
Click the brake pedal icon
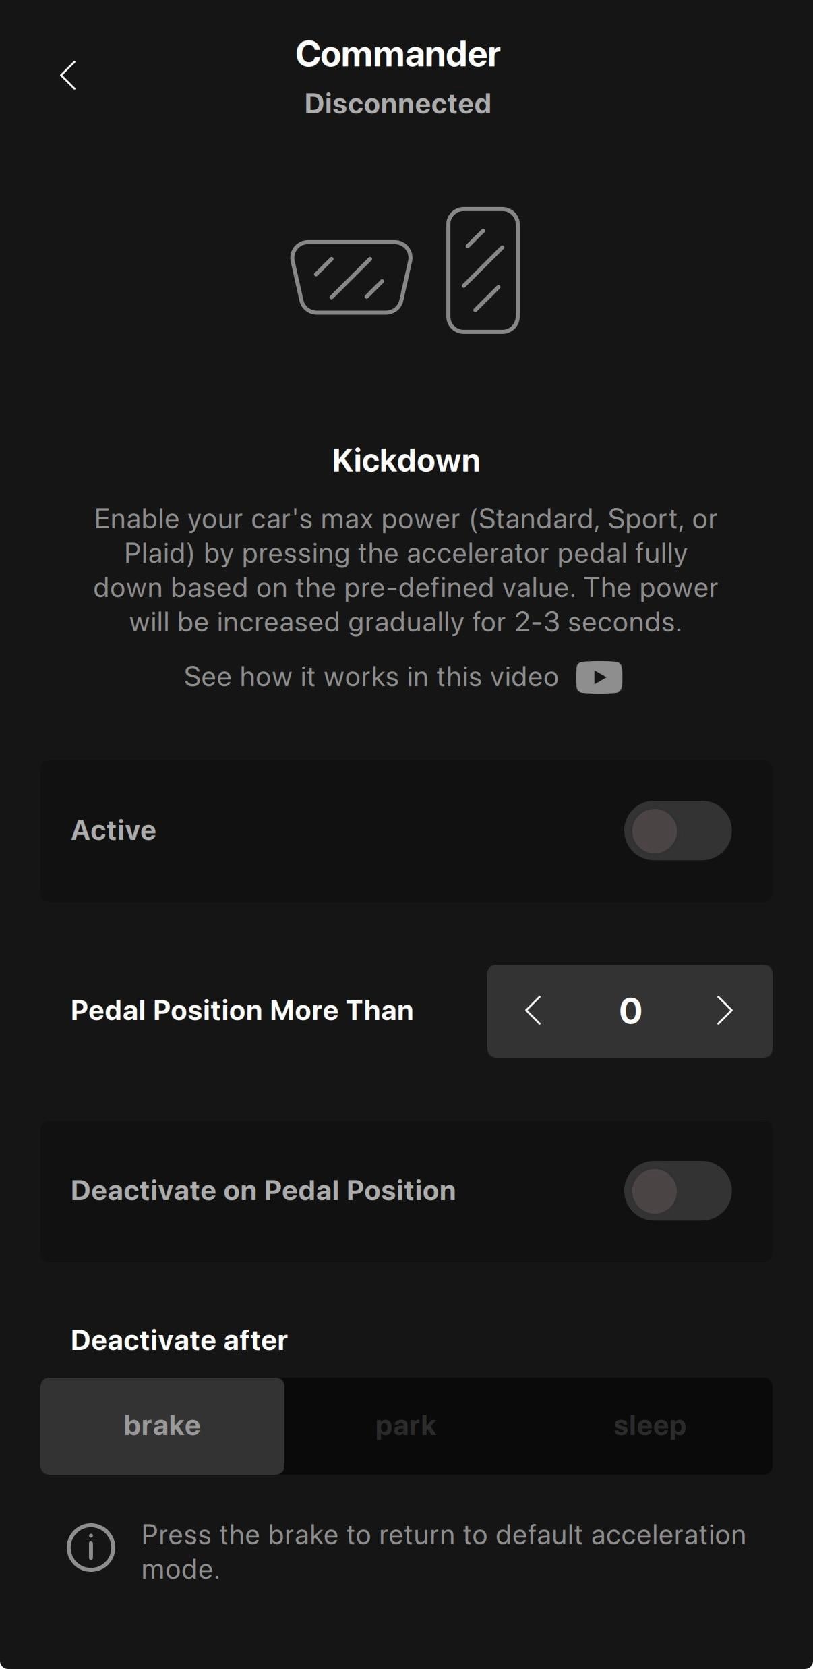(x=351, y=277)
